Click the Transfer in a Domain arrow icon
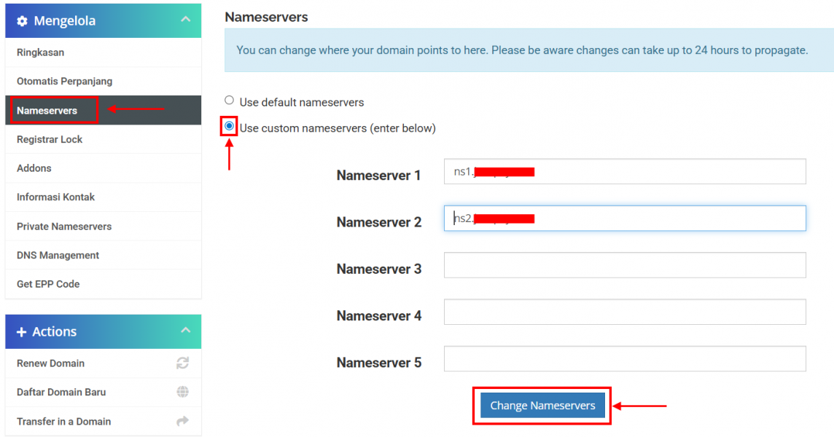Image resolution: width=834 pixels, height=437 pixels. point(182,421)
